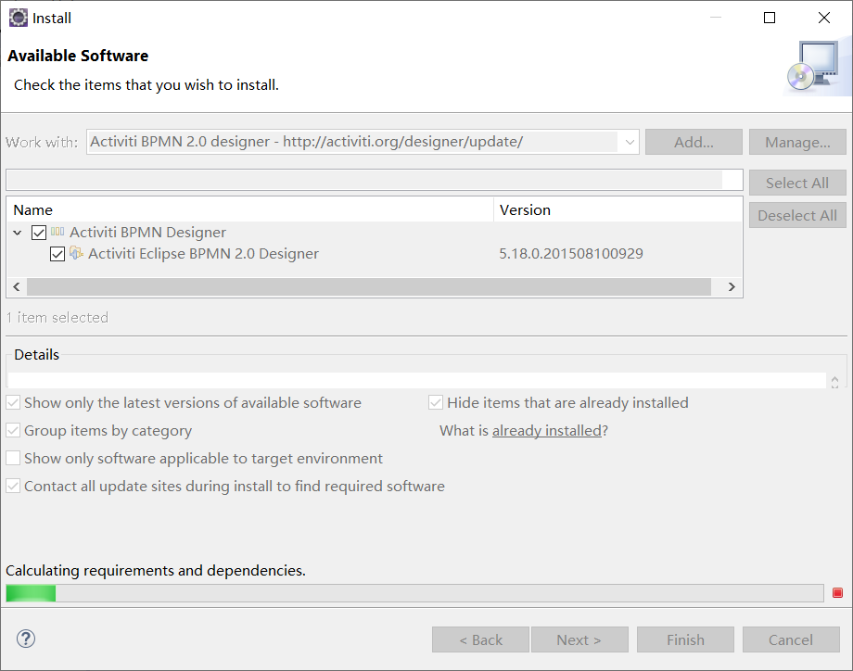
Task: Click the horizontal scrollbar right arrow
Action: [732, 286]
